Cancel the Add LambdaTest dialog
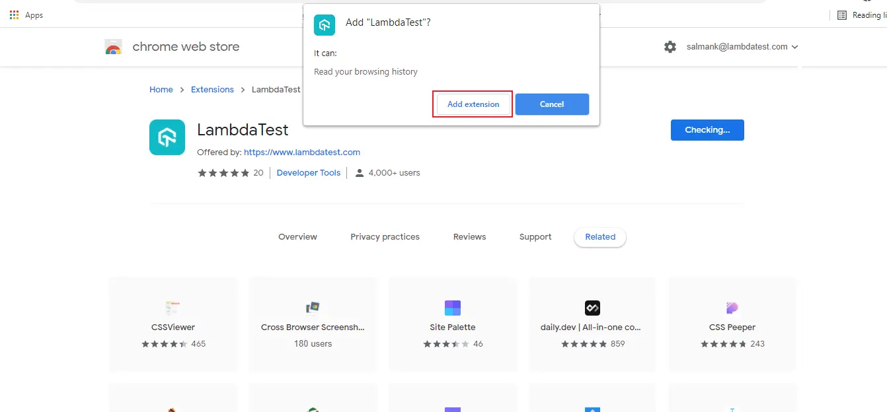The image size is (887, 412). pos(551,104)
